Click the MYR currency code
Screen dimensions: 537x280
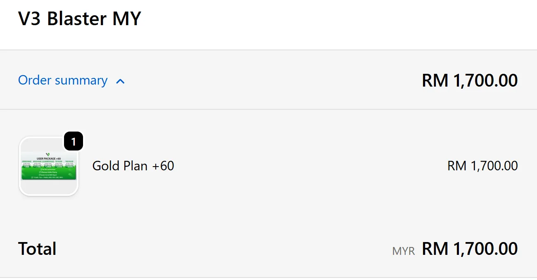(403, 251)
